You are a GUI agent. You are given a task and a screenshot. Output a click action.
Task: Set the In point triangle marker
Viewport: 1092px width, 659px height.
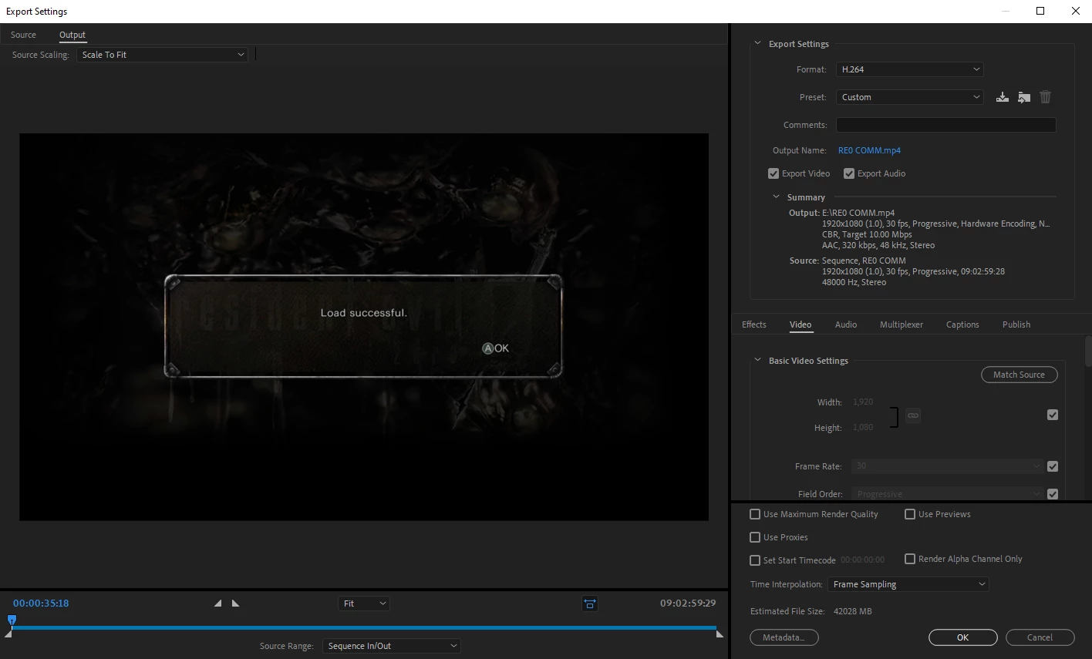[218, 604]
